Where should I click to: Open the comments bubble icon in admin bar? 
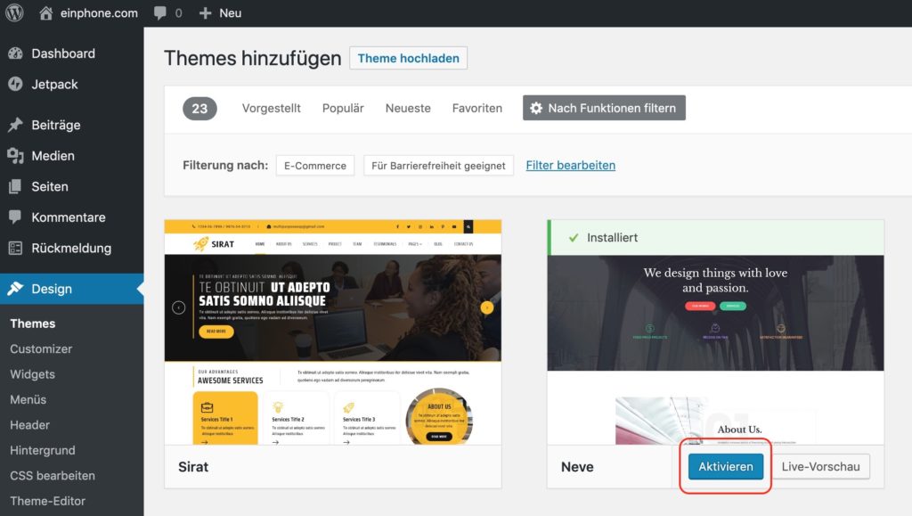tap(160, 12)
